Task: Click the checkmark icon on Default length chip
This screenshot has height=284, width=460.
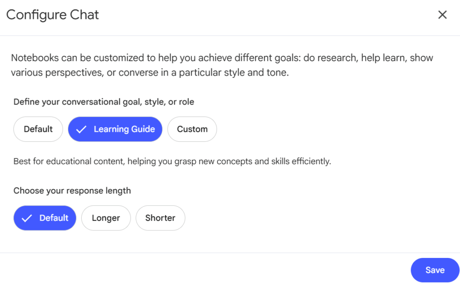Action: click(x=27, y=218)
